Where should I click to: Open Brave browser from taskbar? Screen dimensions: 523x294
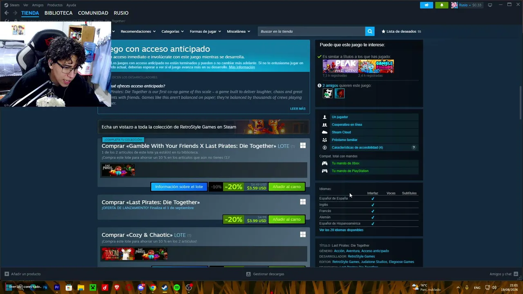[x=117, y=287]
